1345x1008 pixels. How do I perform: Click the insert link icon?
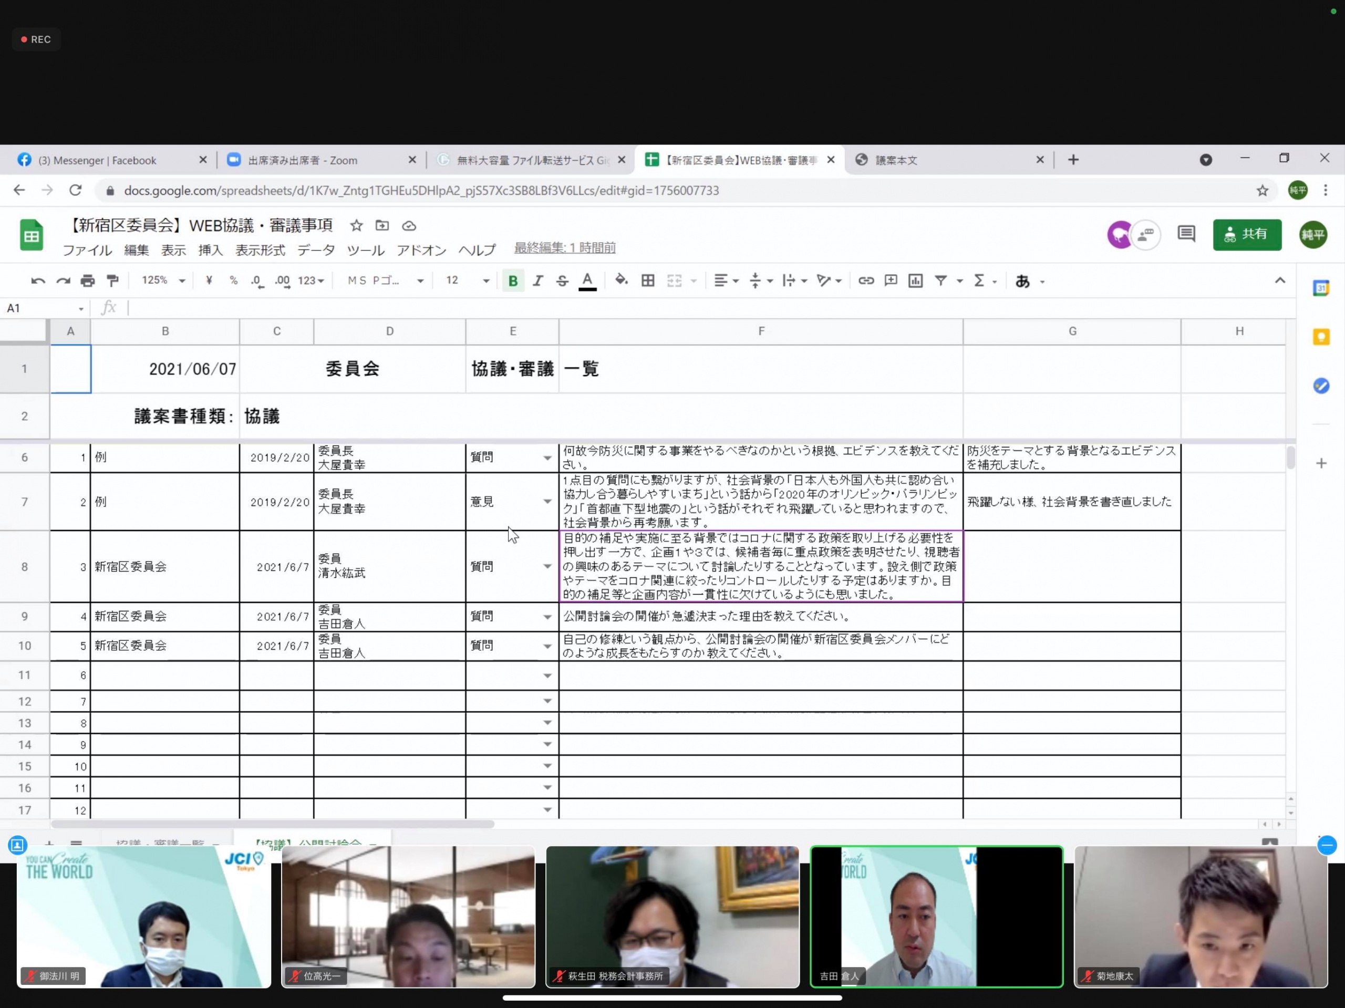point(865,280)
